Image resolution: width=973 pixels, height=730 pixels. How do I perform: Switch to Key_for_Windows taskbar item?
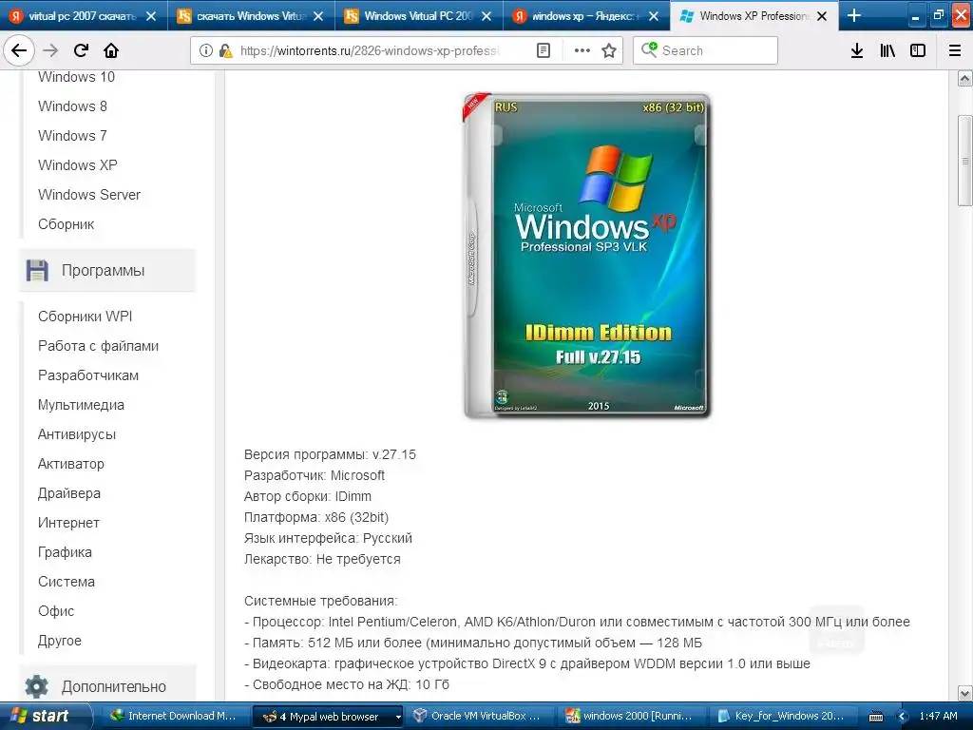(x=783, y=717)
